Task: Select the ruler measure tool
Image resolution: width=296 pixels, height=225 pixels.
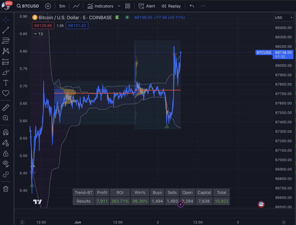Action: 6,108
